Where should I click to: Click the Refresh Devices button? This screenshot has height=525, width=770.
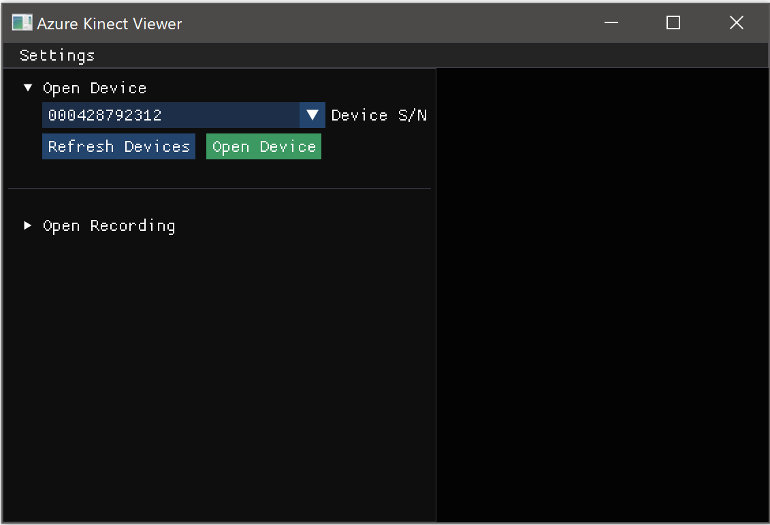(x=119, y=146)
